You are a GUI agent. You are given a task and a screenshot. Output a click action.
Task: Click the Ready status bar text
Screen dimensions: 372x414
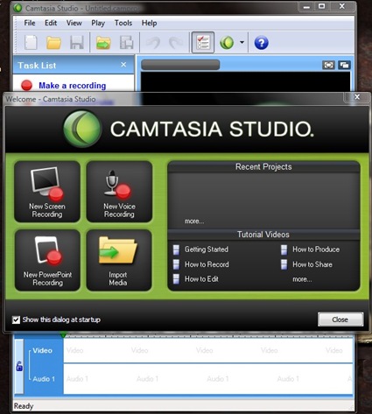click(24, 406)
